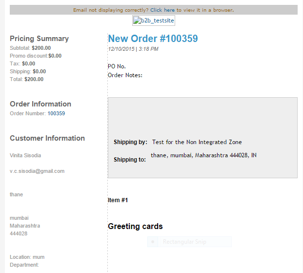The image size is (303, 273).
Task: Click the 'Email not displaying correctly?' banner text
Action: (111, 10)
